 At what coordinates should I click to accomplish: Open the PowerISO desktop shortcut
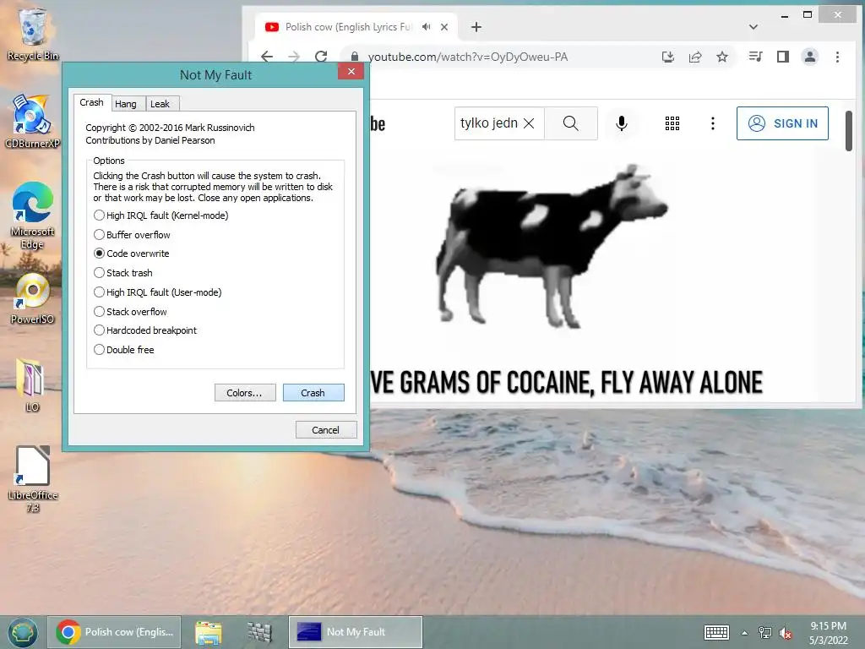pos(33,298)
